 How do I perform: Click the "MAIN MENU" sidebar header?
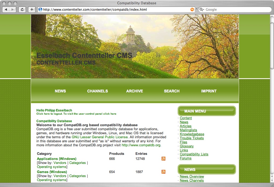coord(207,111)
